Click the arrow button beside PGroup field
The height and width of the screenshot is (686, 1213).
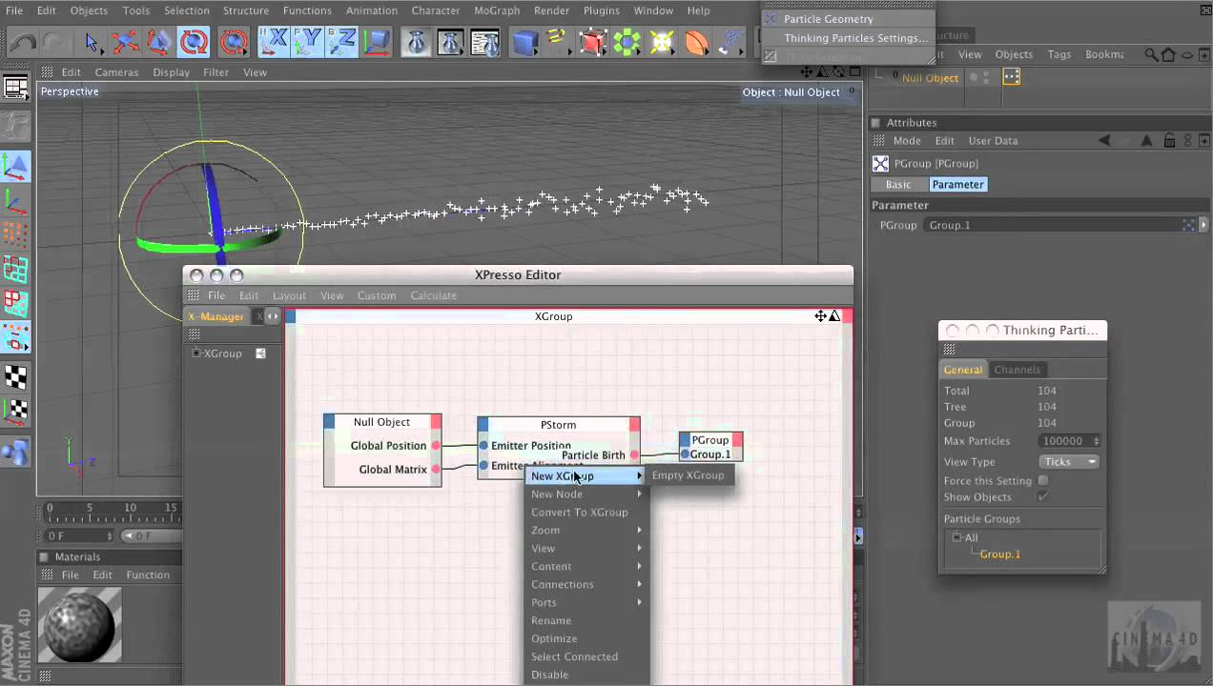(1203, 226)
